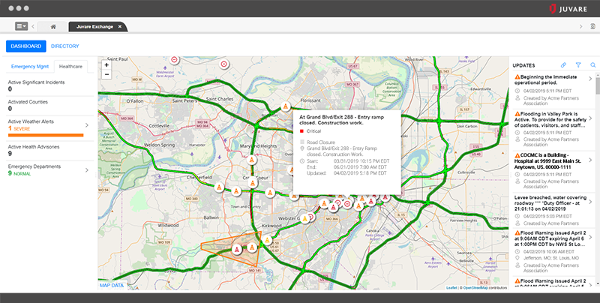
Task: Click the cone marker below Maryland Heights
Action: click(251, 160)
